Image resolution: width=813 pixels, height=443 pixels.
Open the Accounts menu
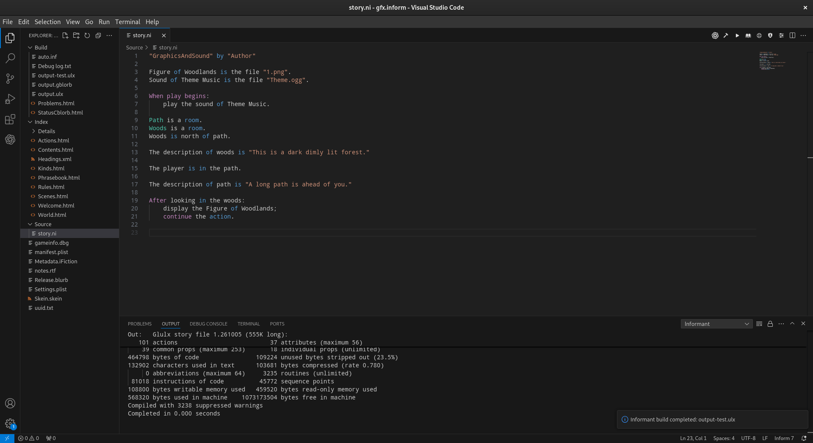point(10,403)
